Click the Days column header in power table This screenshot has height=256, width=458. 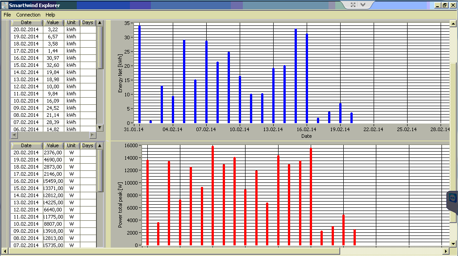pyautogui.click(x=87, y=145)
